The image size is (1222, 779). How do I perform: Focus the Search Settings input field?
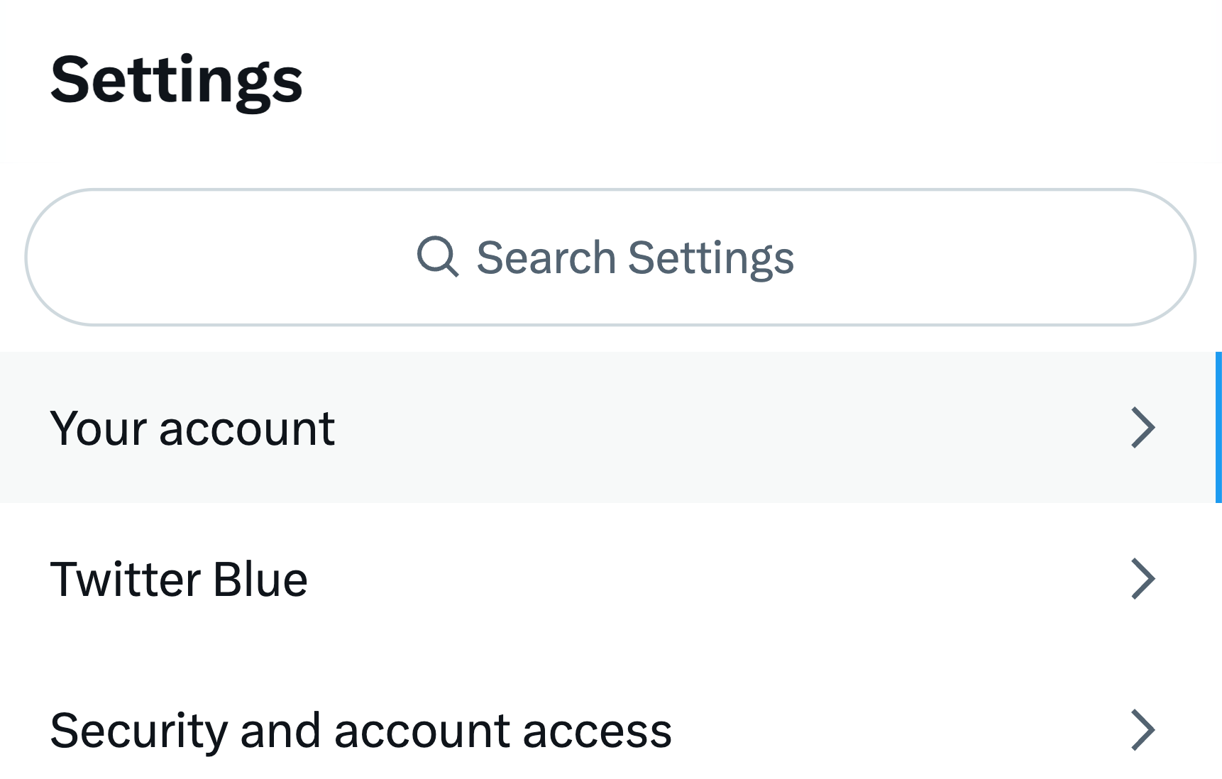[x=610, y=257]
